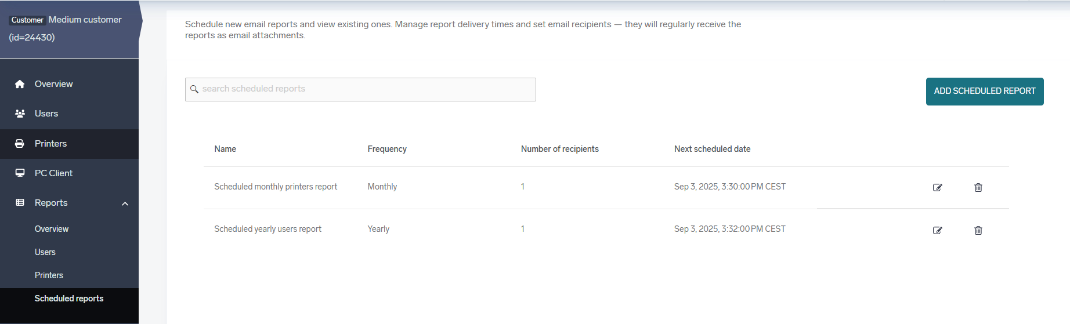The width and height of the screenshot is (1070, 324).
Task: Click the Overview home icon in sidebar
Action: [20, 84]
